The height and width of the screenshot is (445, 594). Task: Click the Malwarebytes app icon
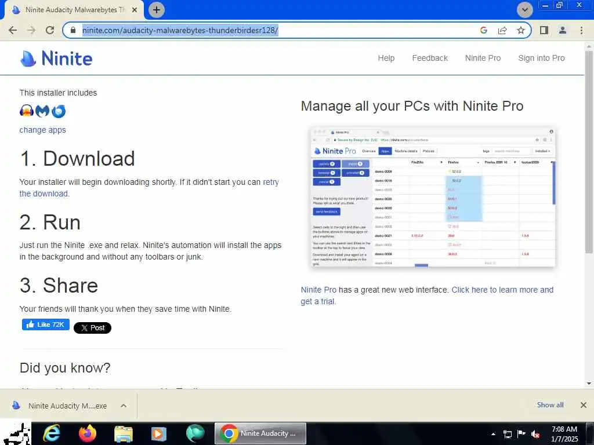point(42,111)
